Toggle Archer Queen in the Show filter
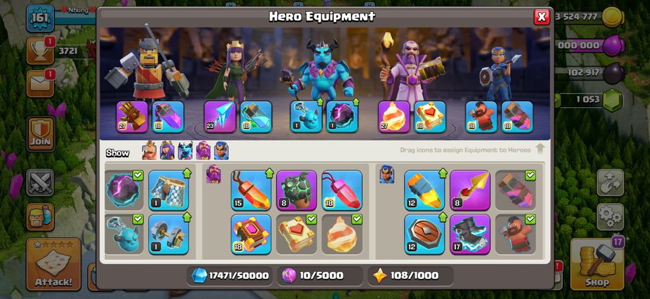The width and height of the screenshot is (650, 299). pyautogui.click(x=167, y=151)
